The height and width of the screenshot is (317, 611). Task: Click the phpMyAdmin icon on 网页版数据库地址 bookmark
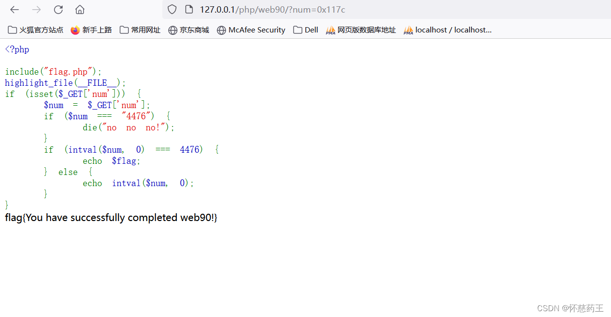tap(331, 30)
